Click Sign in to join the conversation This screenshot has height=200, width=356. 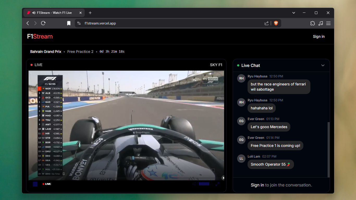click(x=257, y=185)
